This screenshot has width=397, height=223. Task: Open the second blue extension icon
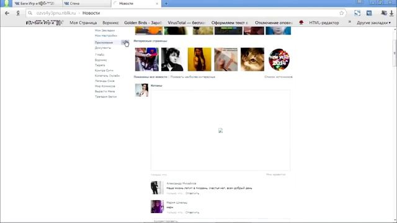tap(369, 13)
